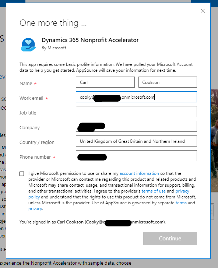This screenshot has height=268, width=218.
Task: Click the Name label
Action: tap(26, 84)
